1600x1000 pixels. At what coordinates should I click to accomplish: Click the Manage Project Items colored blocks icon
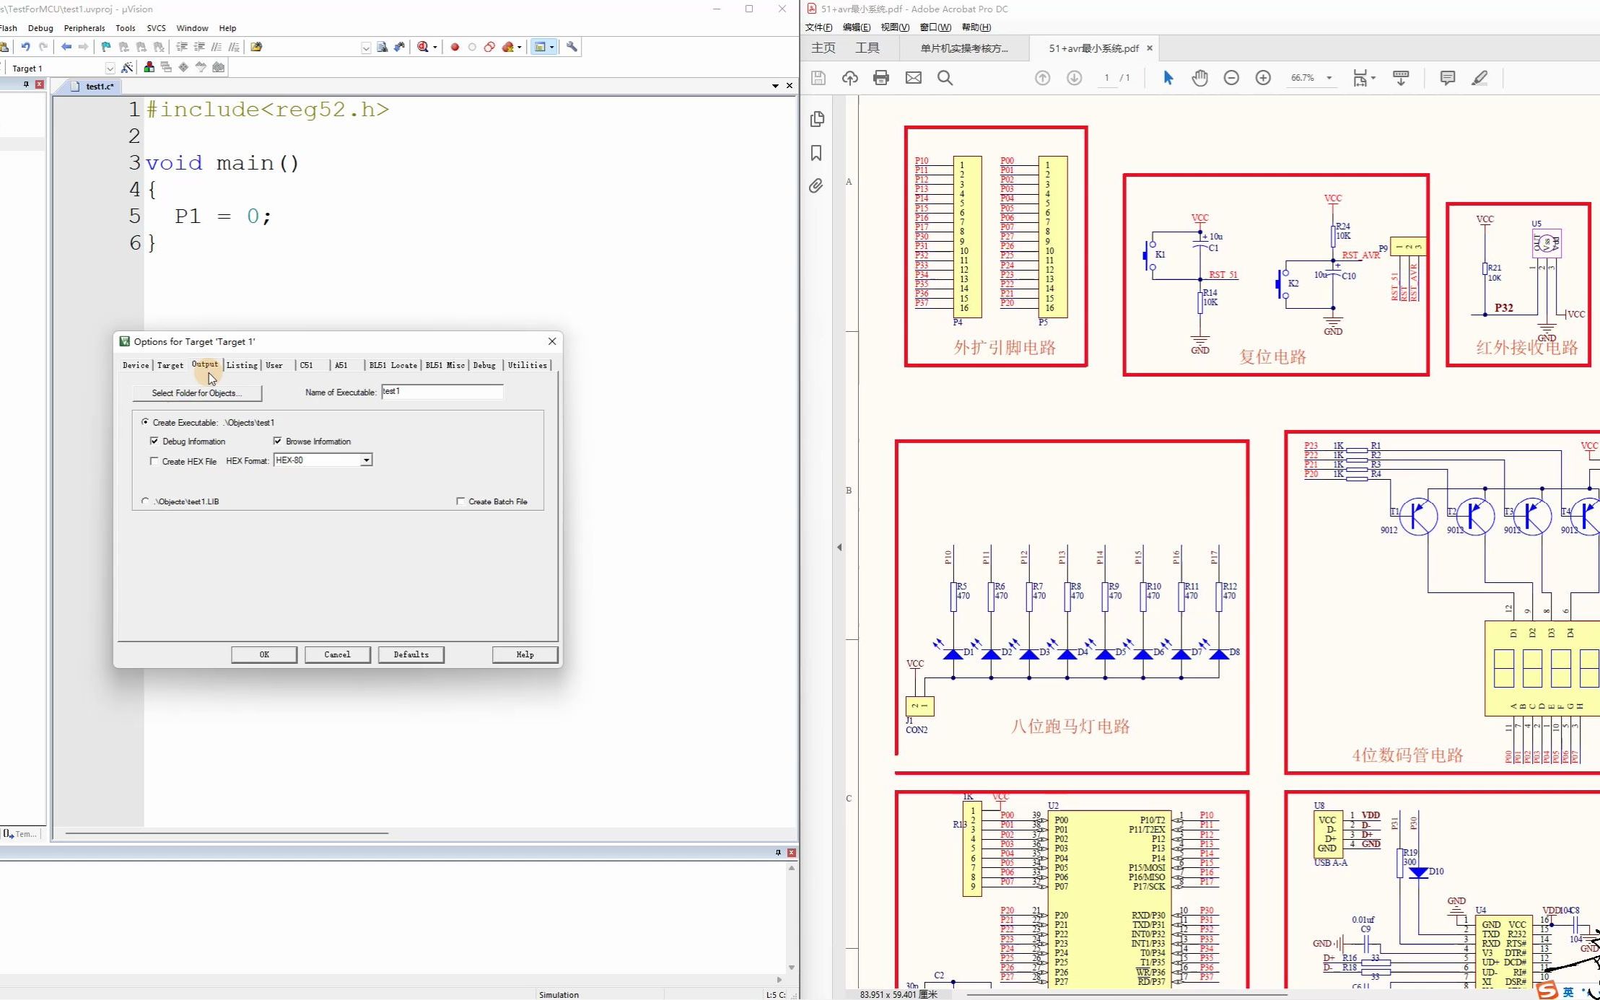(x=149, y=67)
